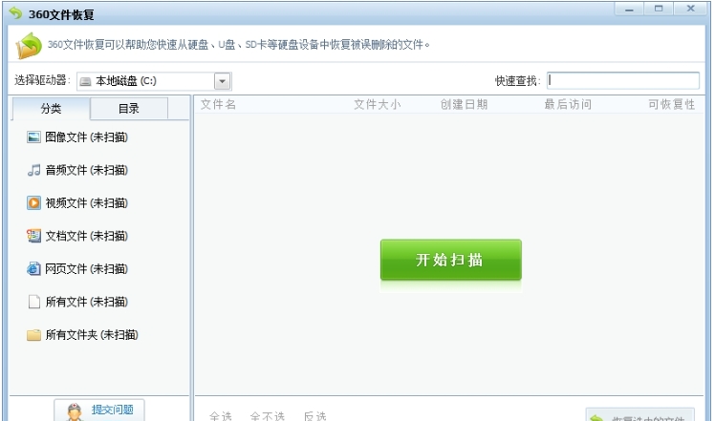Click the all files blank page icon
The width and height of the screenshot is (715, 421).
point(33,302)
